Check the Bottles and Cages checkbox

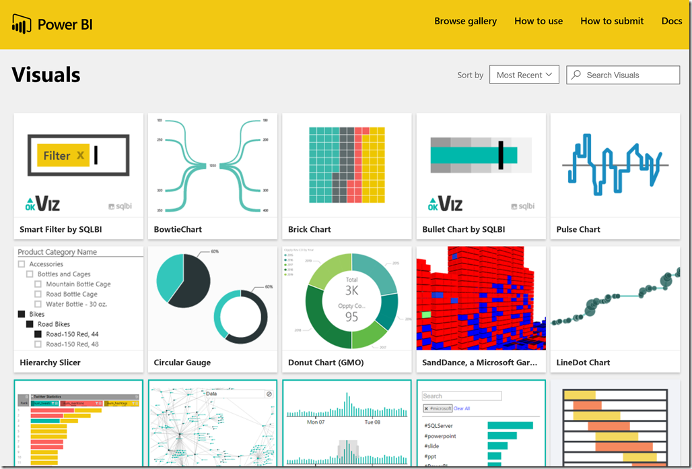click(x=30, y=274)
